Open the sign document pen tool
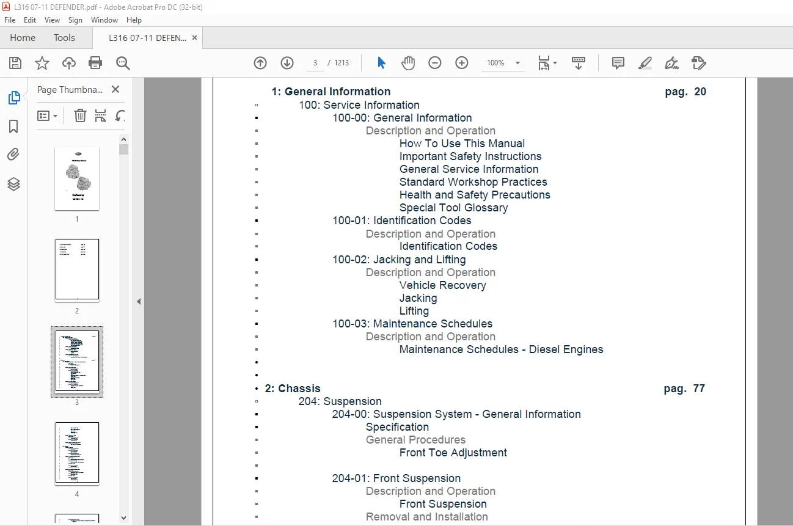Screen dimensions: 793x526 671,63
